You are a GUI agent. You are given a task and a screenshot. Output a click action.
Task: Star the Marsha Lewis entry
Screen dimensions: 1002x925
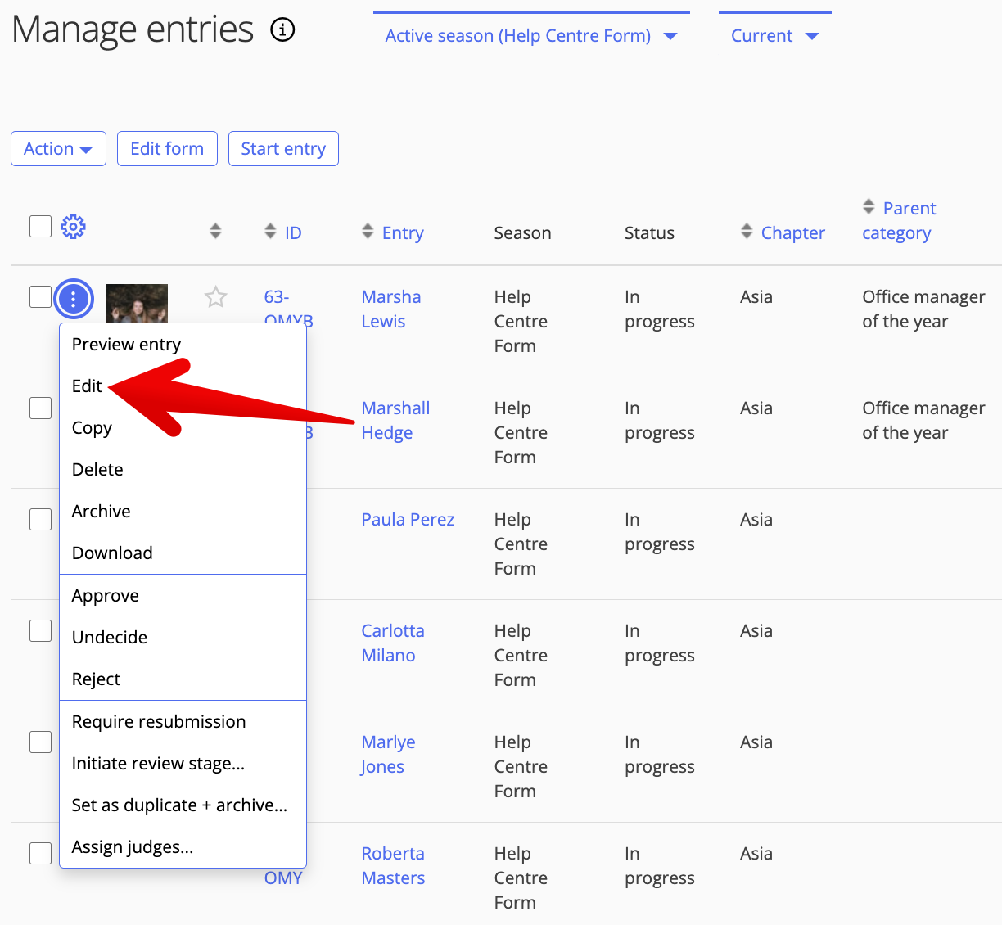(x=216, y=296)
